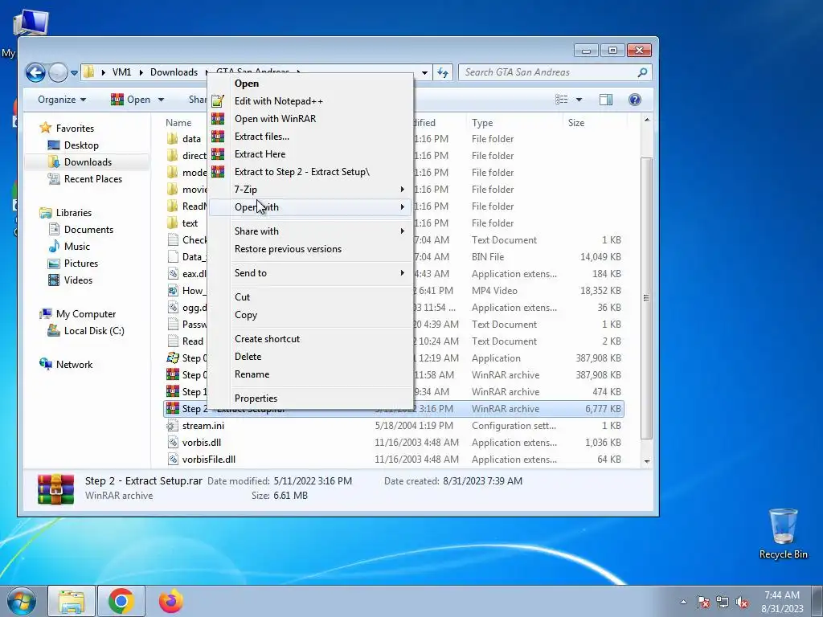Open Recent Places in navigation pane
Image resolution: width=823 pixels, height=617 pixels.
click(x=85, y=179)
